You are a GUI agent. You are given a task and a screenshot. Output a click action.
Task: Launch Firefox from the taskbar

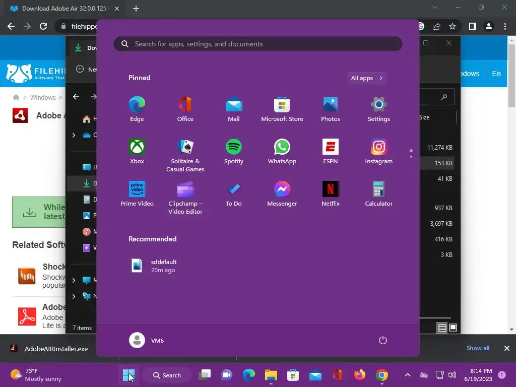pos(359,375)
